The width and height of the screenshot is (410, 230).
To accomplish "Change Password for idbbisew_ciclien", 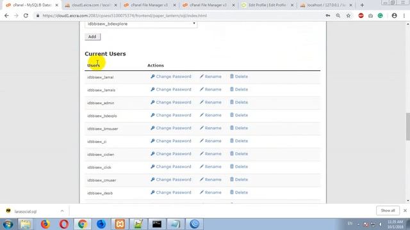I will [171, 153].
